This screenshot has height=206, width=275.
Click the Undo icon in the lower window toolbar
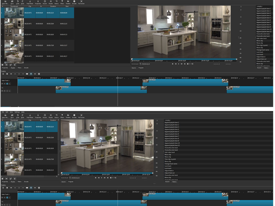(x=18, y=116)
